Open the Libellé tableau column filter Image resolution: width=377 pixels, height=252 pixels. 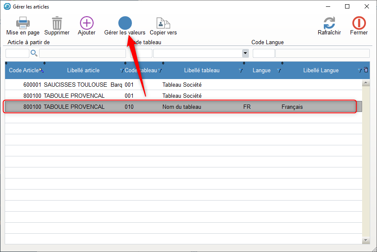point(240,71)
